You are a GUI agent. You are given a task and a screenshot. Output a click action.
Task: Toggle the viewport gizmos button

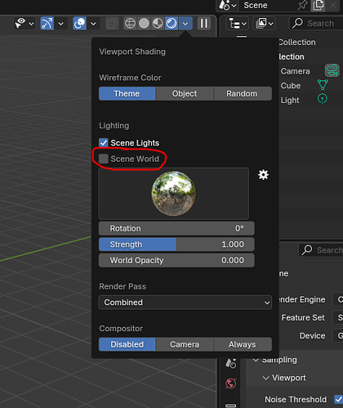tap(47, 23)
